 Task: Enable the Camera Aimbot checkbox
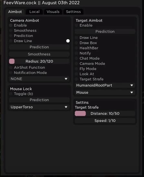pos(11,25)
